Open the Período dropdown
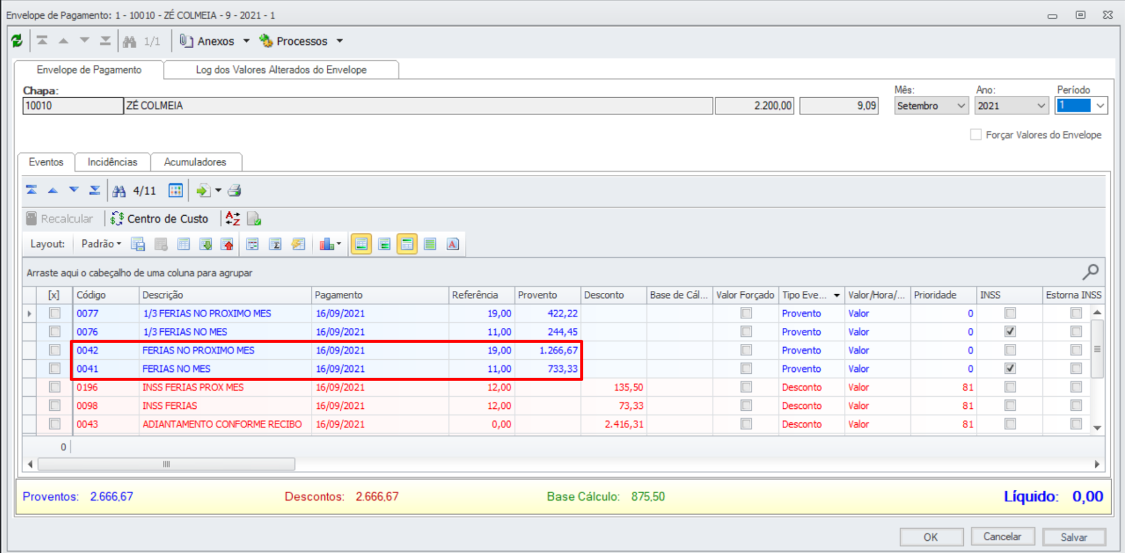Image resolution: width=1125 pixels, height=553 pixels. (1100, 106)
